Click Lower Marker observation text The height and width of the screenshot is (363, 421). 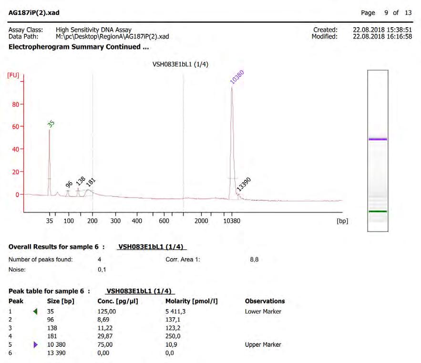point(263,311)
